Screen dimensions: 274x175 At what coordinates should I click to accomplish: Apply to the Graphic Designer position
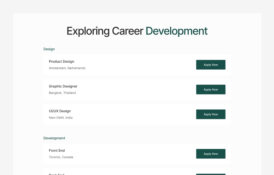[x=210, y=89]
